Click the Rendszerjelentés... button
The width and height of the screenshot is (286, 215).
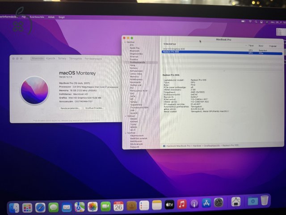tap(70, 108)
